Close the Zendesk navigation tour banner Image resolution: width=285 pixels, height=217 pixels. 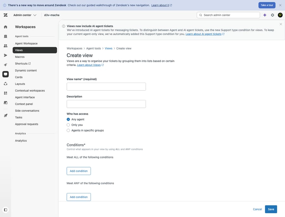[x=280, y=5]
